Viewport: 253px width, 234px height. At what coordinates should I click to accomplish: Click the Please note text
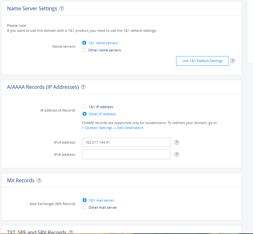tap(17, 26)
